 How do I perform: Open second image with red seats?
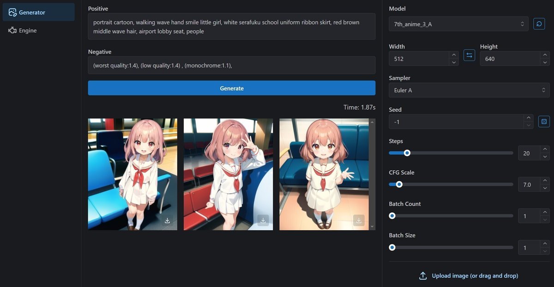click(x=228, y=174)
